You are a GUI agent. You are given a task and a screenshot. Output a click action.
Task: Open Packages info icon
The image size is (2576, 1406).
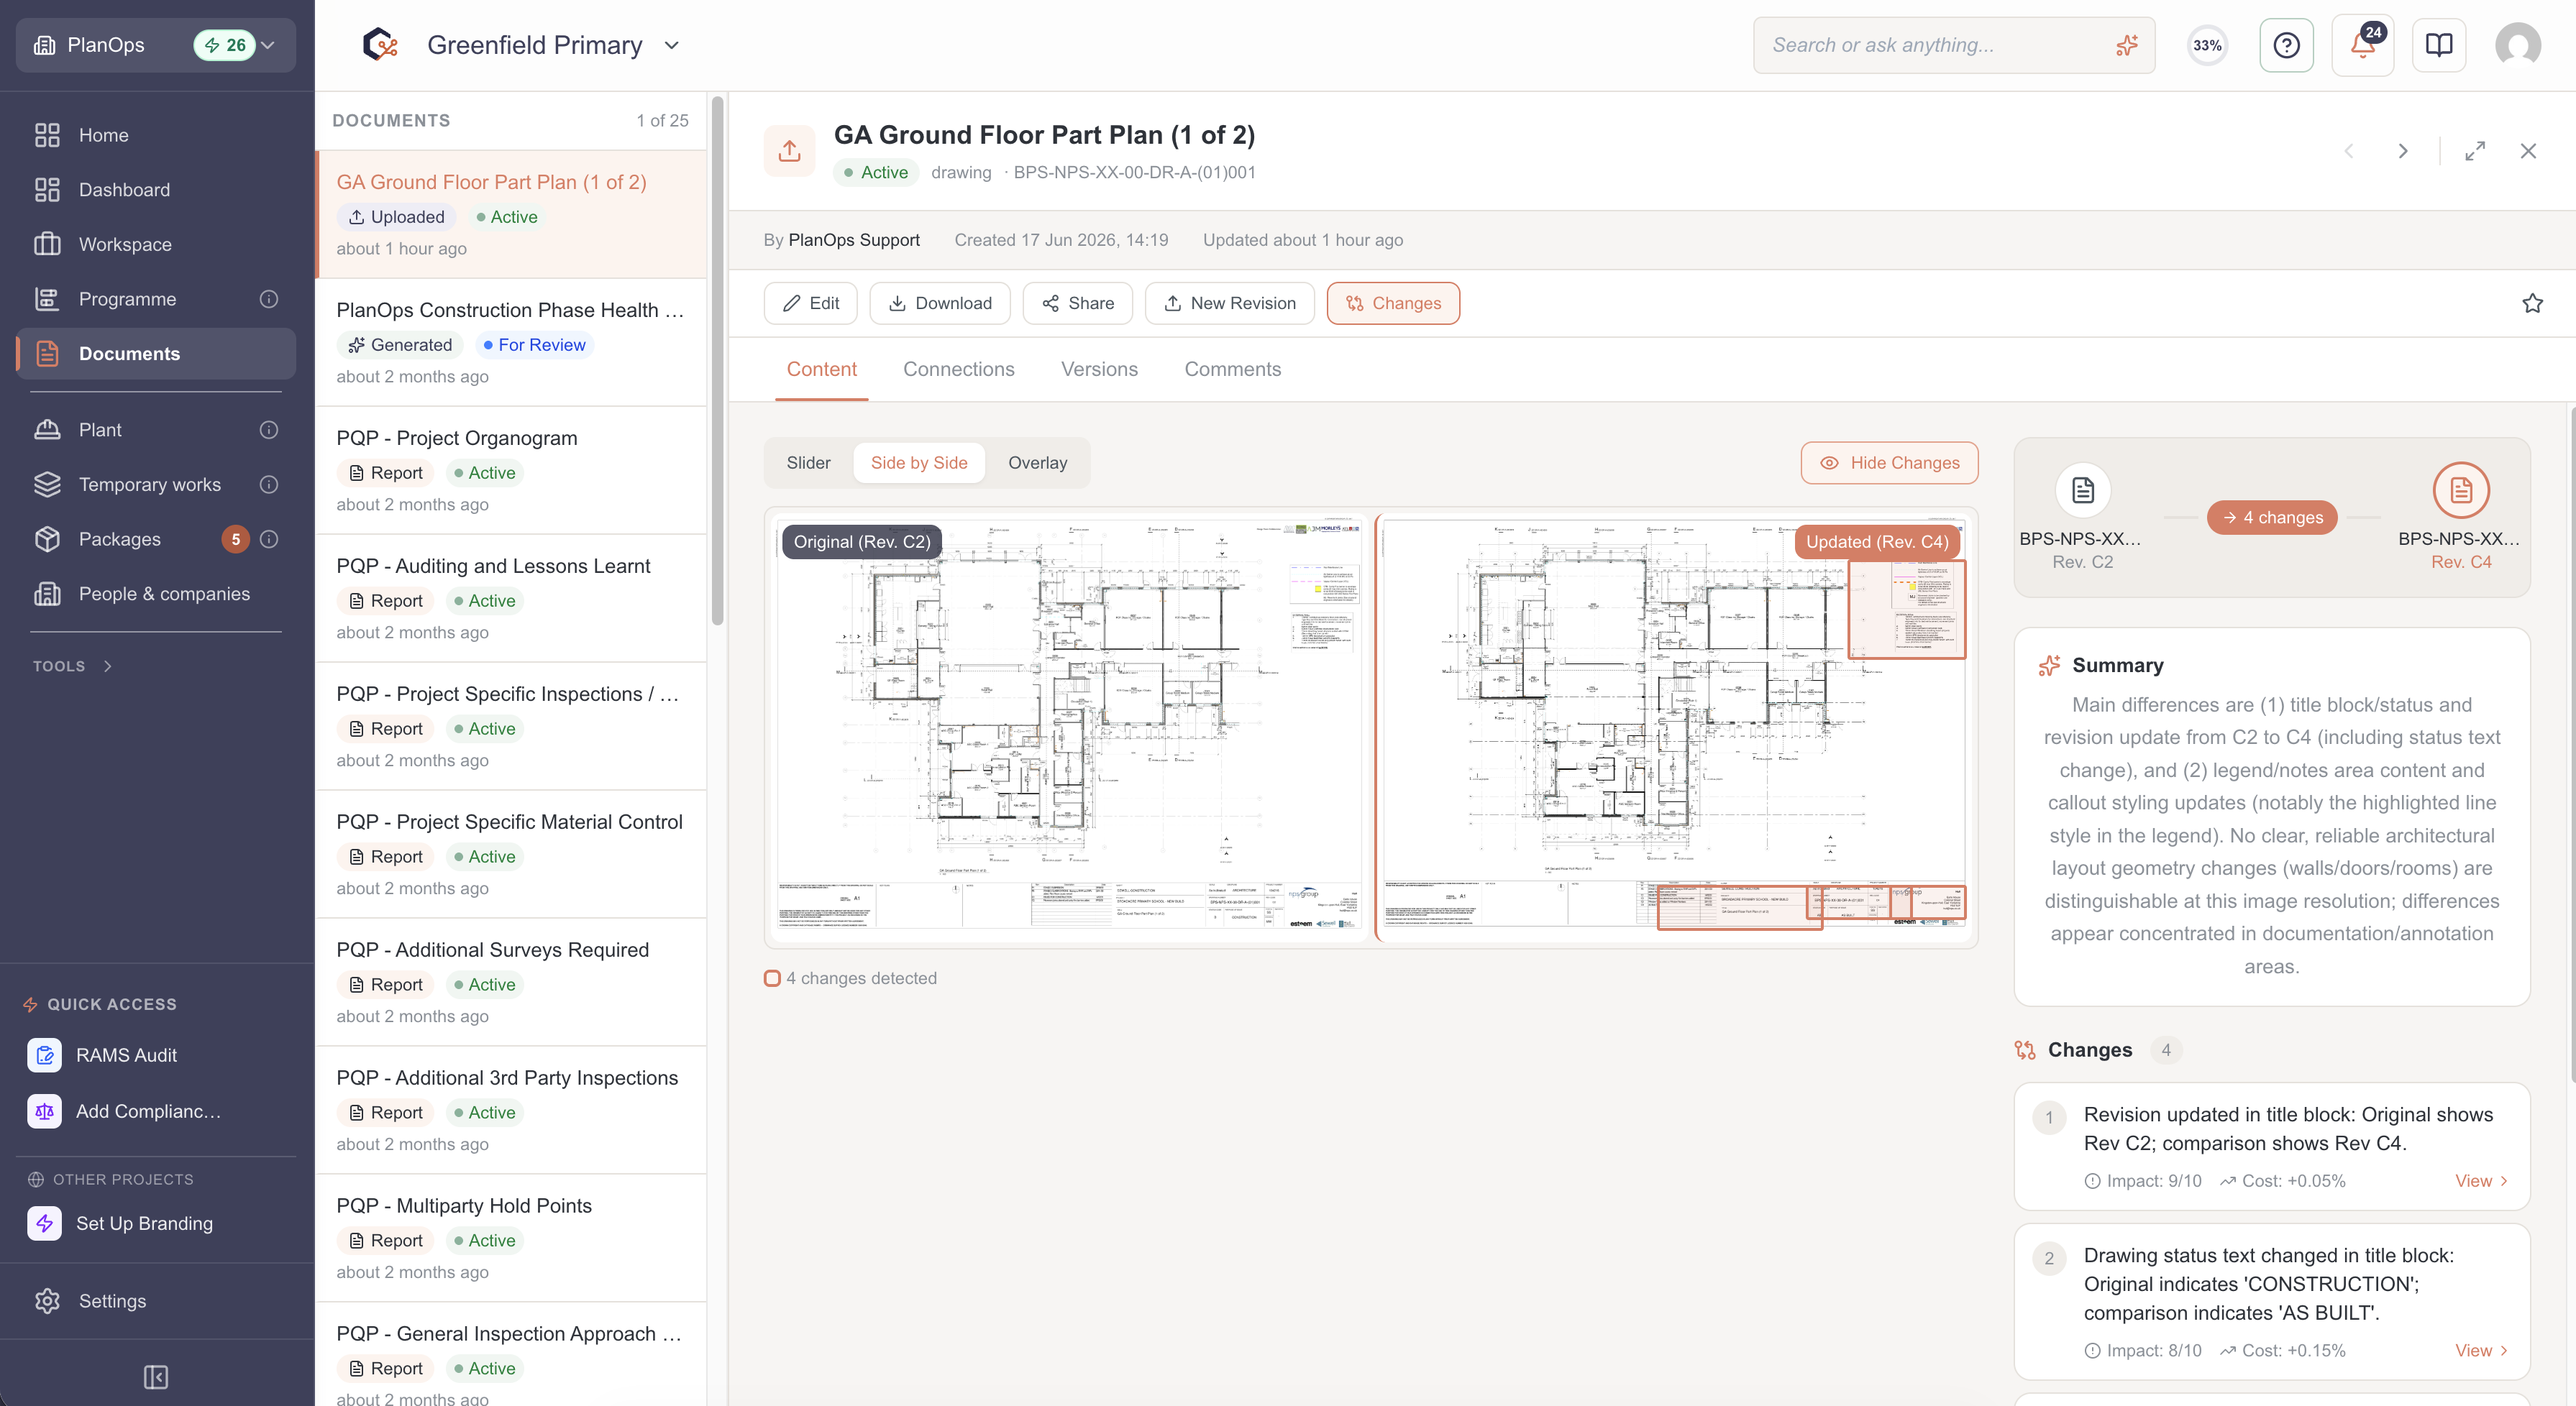269,538
